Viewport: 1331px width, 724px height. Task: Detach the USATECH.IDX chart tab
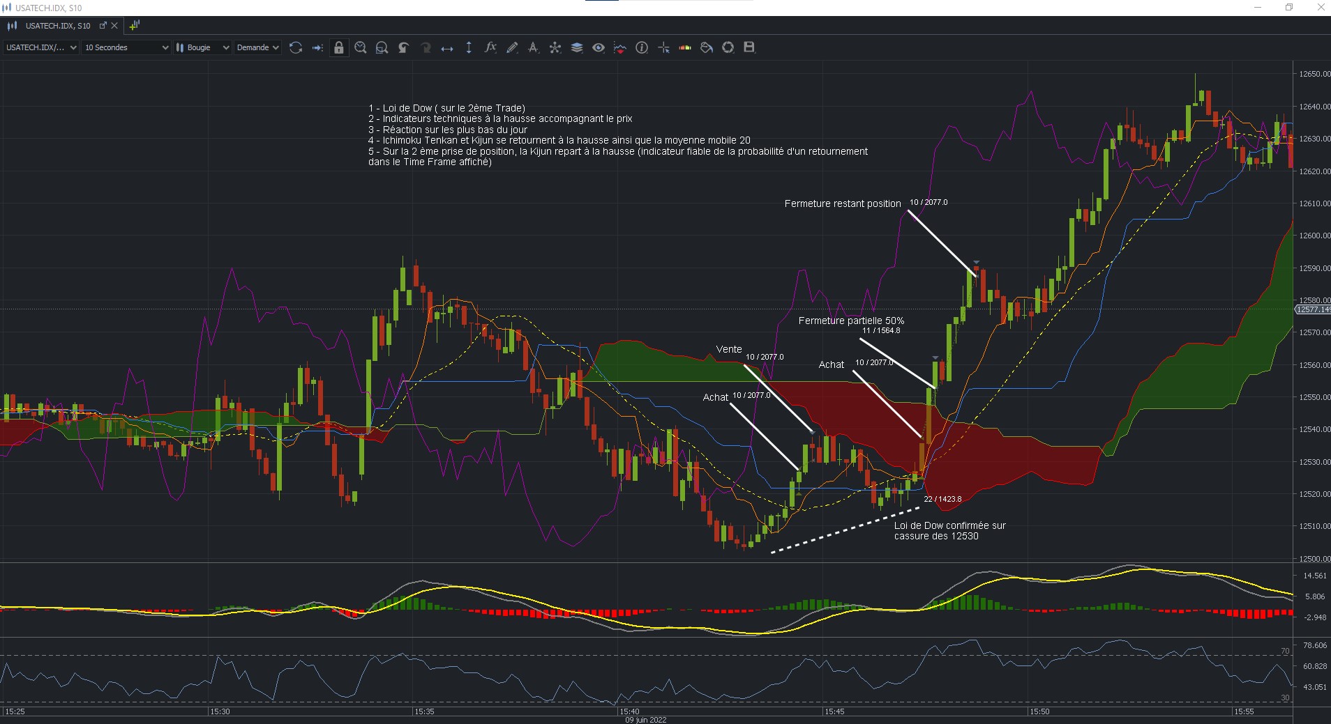tap(103, 26)
